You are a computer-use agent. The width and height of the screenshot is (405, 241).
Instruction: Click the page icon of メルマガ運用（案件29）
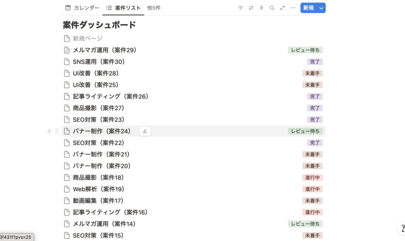tap(67, 50)
